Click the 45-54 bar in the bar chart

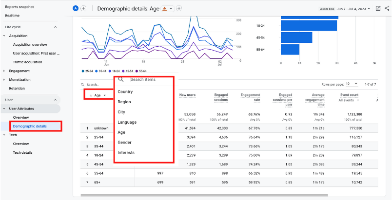coord(296,37)
